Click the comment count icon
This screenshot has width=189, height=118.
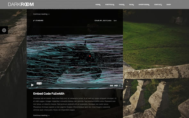[114, 20]
